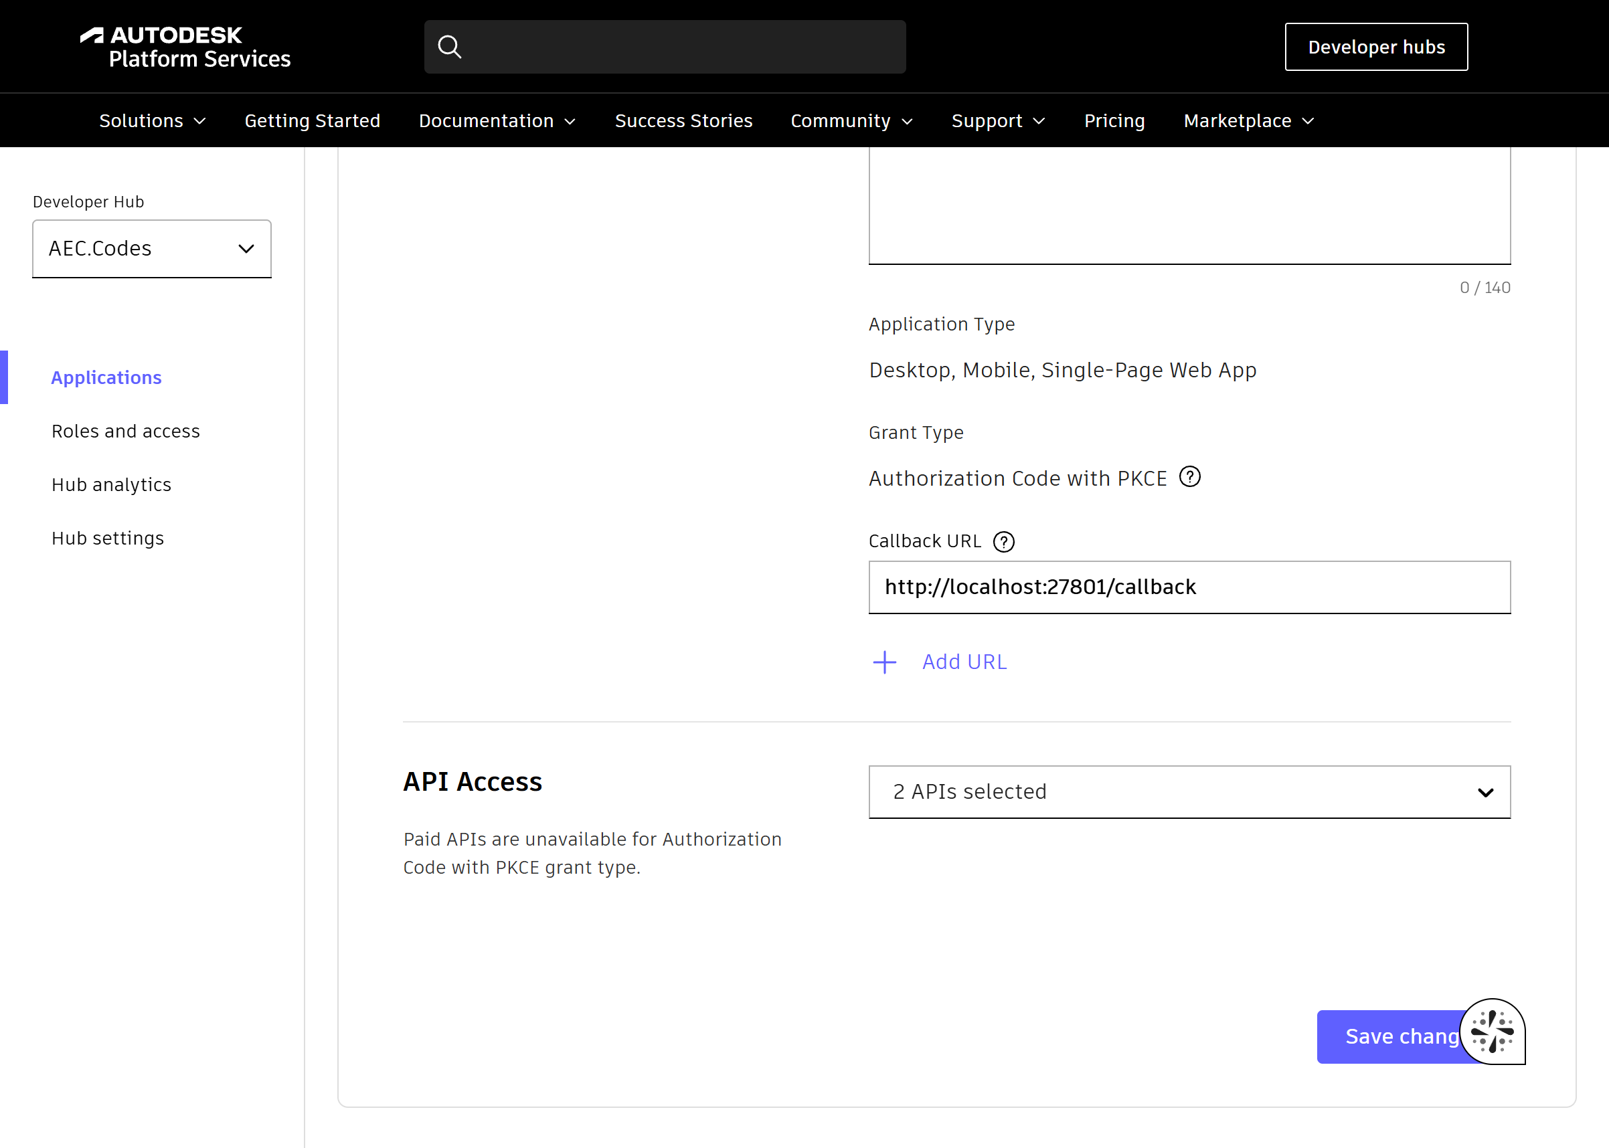Click the Callback URL input field
1609x1148 pixels.
coord(1189,587)
